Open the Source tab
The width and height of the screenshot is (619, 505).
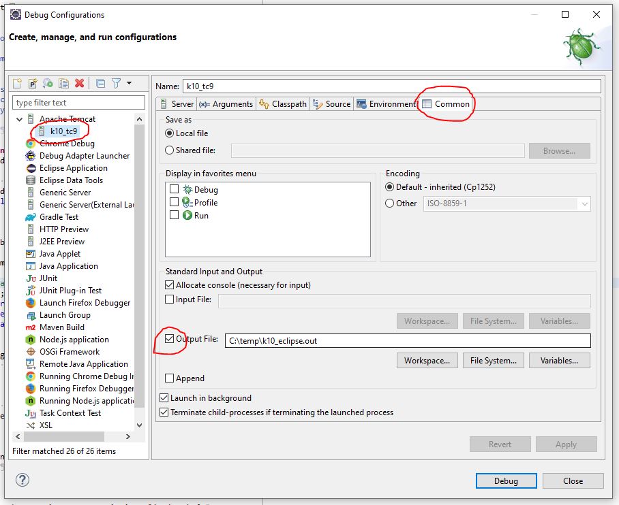point(332,104)
